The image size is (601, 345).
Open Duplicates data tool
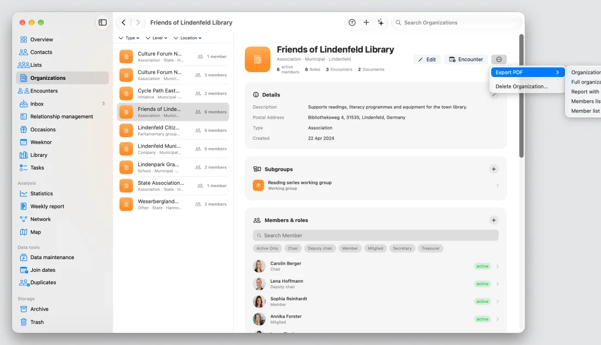point(63,283)
